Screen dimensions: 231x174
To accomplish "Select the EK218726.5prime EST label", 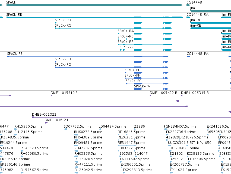I will 194,137.
